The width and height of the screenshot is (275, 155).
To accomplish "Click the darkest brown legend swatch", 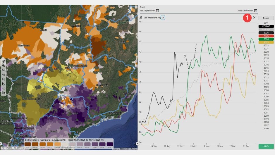I will pos(27,144).
